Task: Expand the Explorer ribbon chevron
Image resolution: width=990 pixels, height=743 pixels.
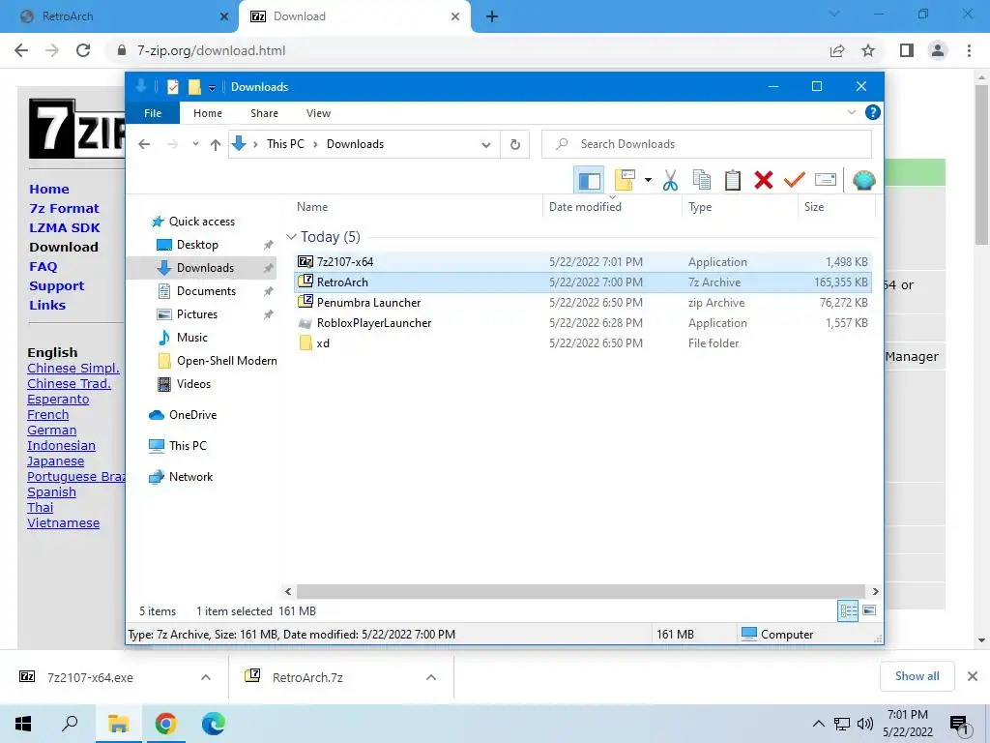Action: point(851,112)
